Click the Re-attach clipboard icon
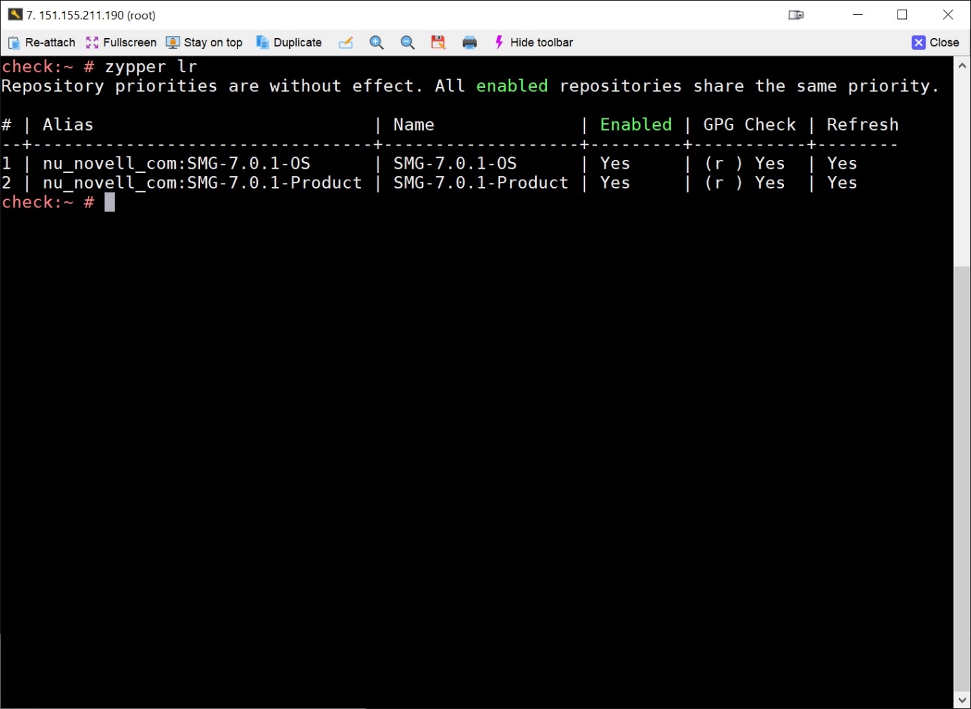 pos(13,42)
